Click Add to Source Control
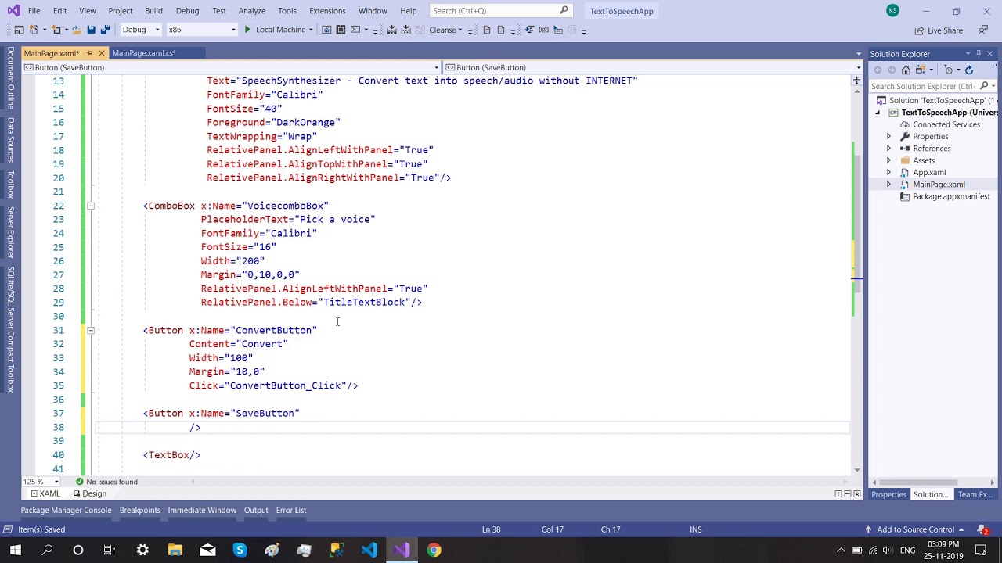Viewport: 1002px width, 563px height. 915,529
